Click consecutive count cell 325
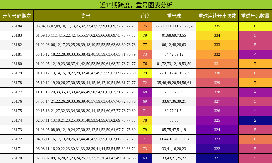The image size is (272, 163). click(217, 120)
